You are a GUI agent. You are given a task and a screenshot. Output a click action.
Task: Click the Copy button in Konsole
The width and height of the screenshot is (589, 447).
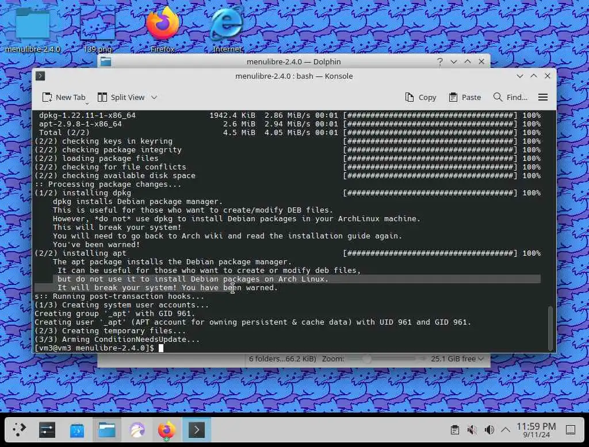coord(420,97)
